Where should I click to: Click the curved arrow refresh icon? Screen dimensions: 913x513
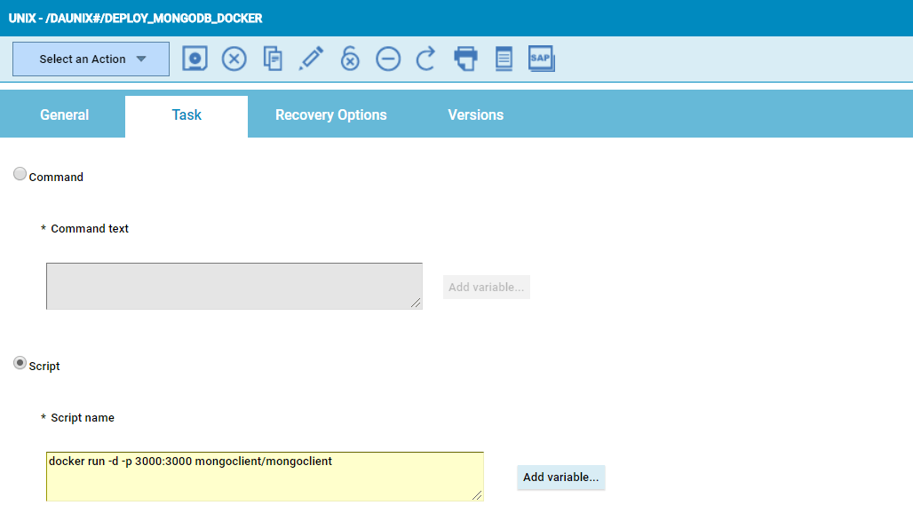click(x=426, y=59)
